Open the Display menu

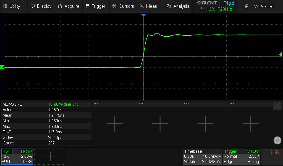click(x=41, y=6)
